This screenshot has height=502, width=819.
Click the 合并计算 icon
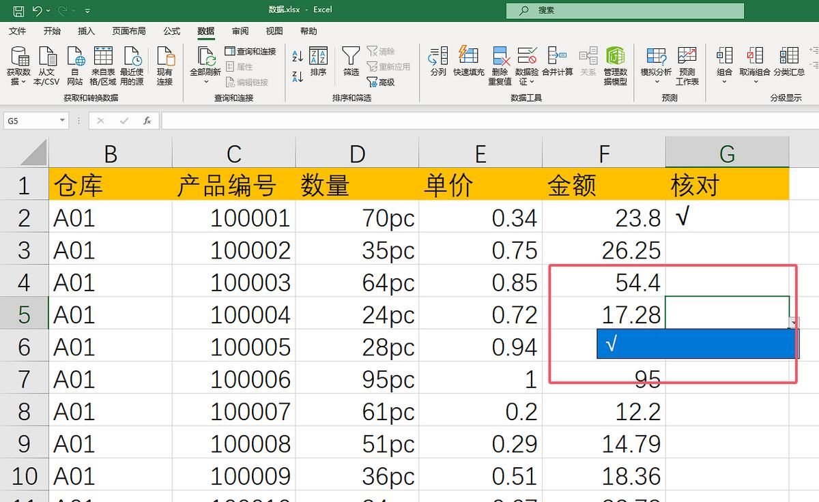pos(558,61)
